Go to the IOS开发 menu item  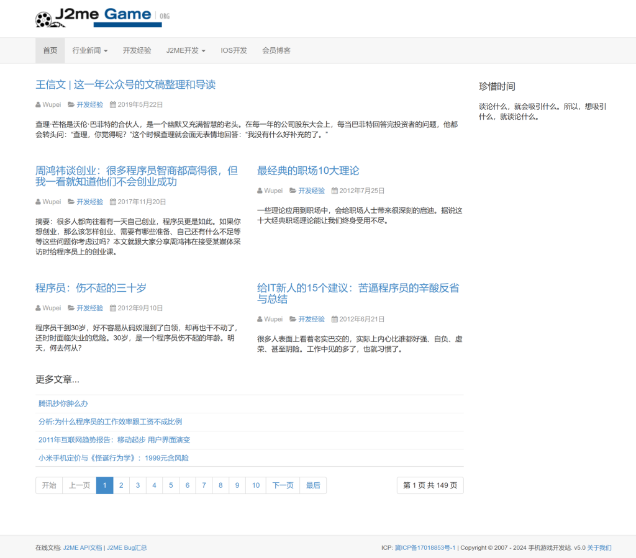(234, 50)
